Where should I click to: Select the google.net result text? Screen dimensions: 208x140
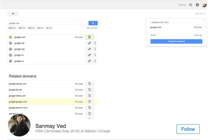19,43
